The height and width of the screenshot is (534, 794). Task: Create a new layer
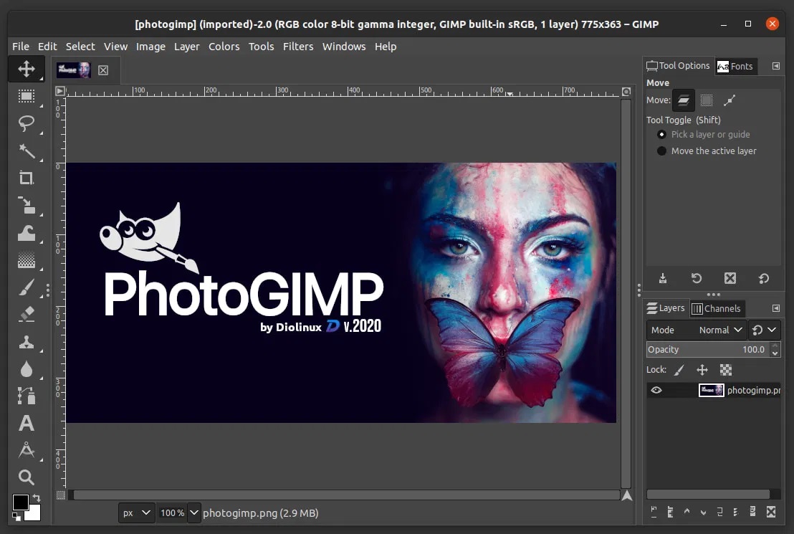(654, 512)
